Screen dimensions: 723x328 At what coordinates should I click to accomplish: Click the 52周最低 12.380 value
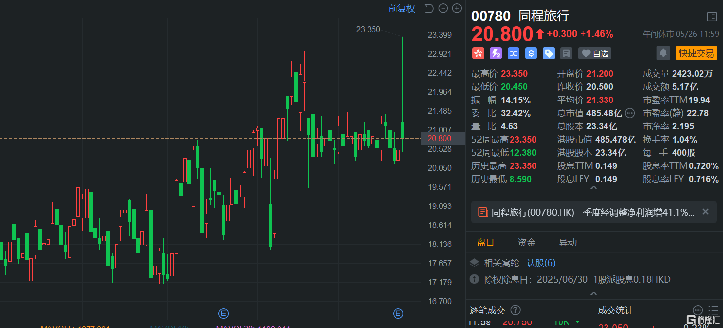coord(523,153)
